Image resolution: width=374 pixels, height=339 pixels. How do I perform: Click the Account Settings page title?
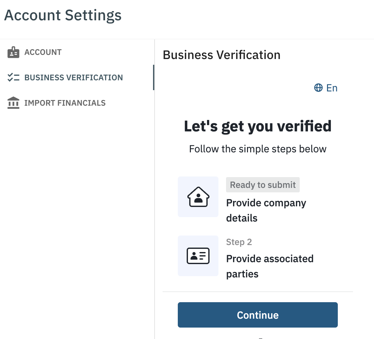pos(63,15)
